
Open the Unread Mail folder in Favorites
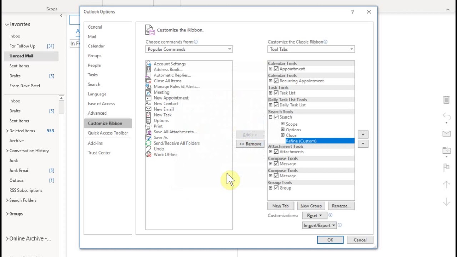[x=31, y=56]
